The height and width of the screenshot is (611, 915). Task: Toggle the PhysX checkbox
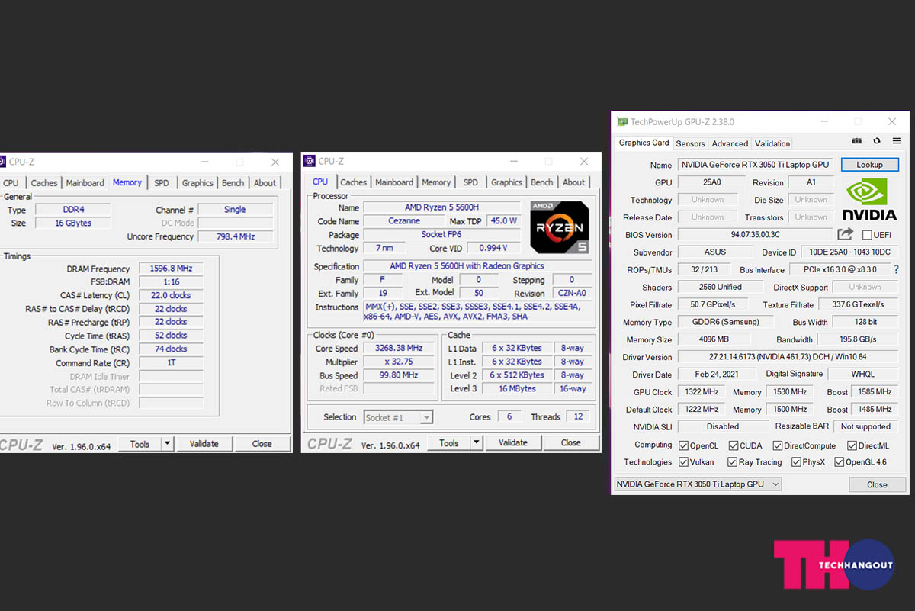pos(796,462)
